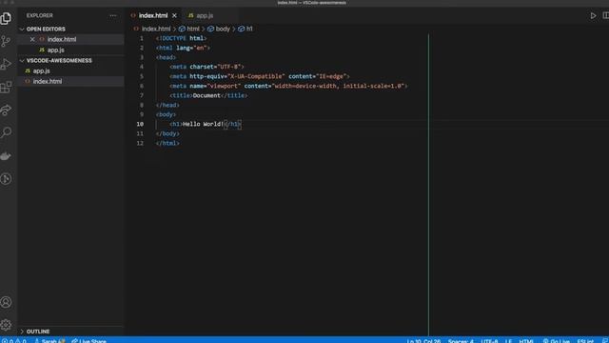The height and width of the screenshot is (343, 609).
Task: Open the Extensions view
Action: coord(6,87)
